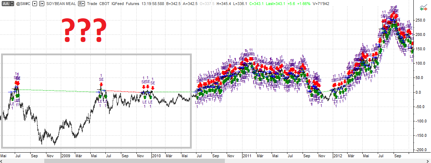Click the AA button in the chart header
Screen dimensions: 431x163
point(5,4)
